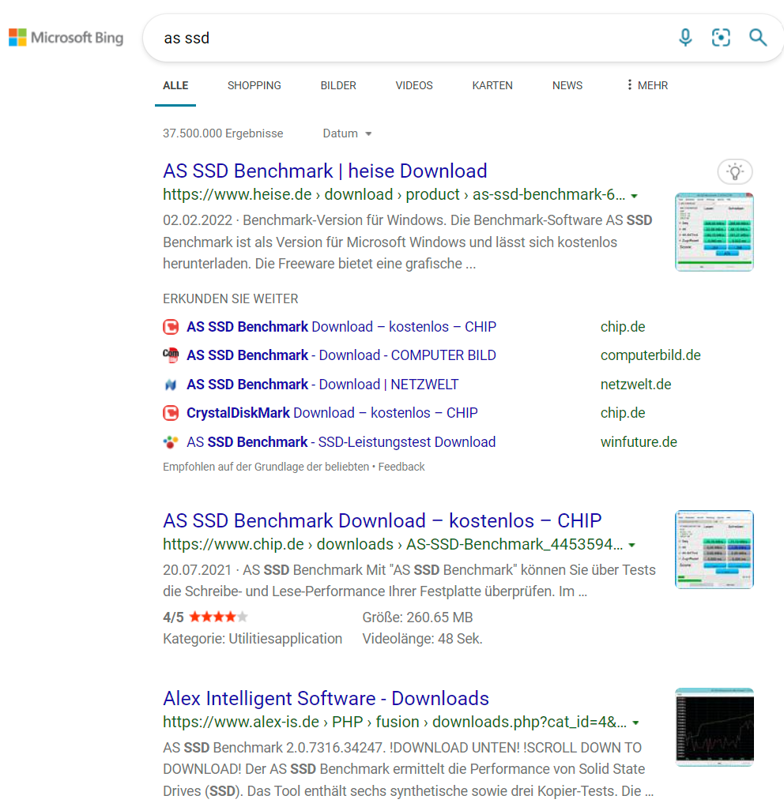Switch to the BILDER tab
Screen dimensions: 784x807
pyautogui.click(x=338, y=85)
